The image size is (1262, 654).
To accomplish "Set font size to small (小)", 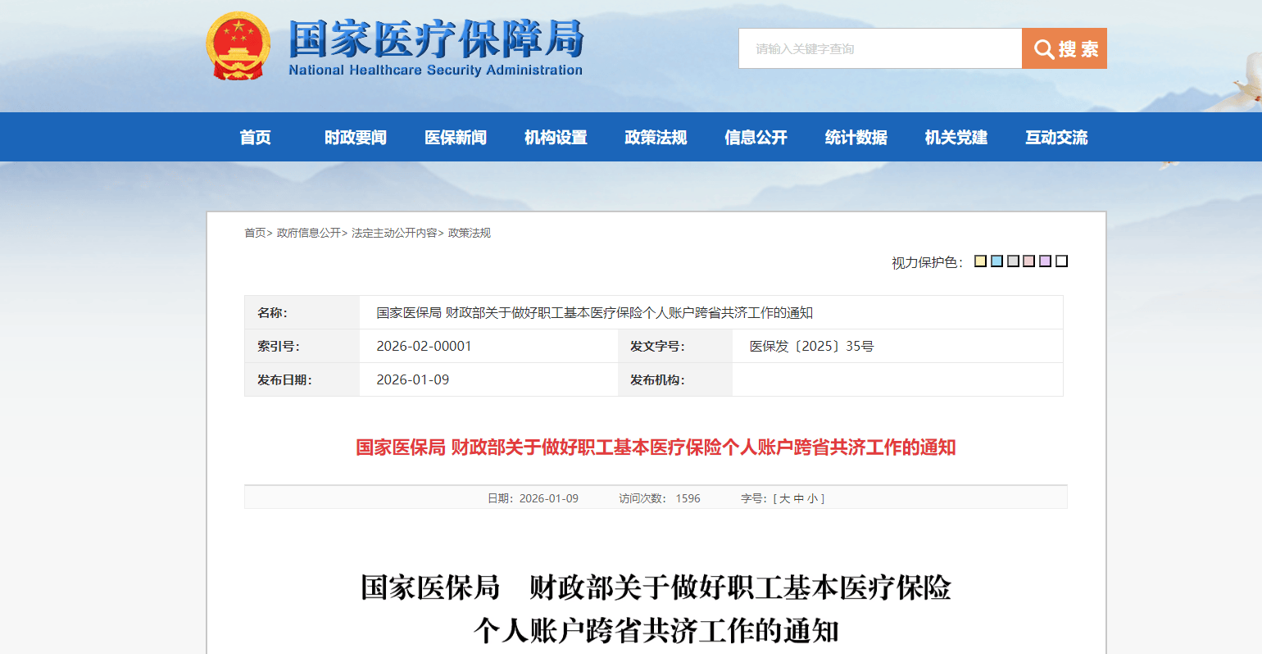I will 811,498.
